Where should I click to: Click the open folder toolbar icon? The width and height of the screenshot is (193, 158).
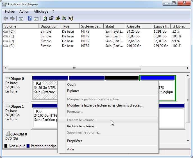point(58,19)
